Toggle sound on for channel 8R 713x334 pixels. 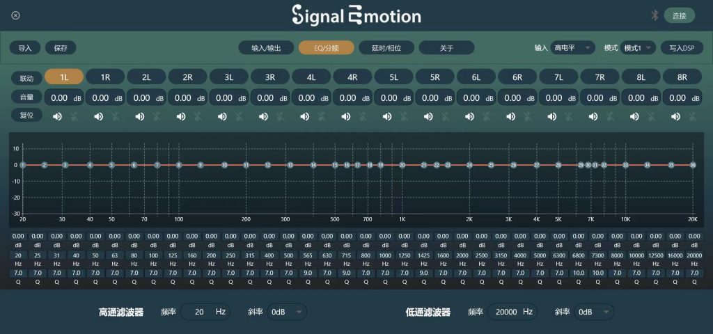pos(675,117)
